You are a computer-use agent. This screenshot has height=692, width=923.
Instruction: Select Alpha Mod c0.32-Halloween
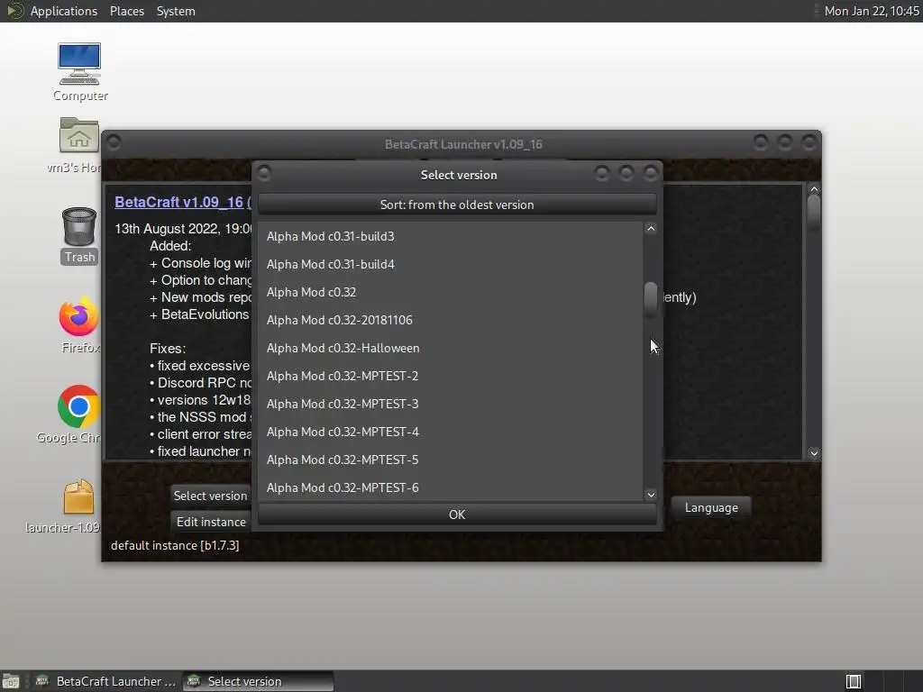[x=451, y=348]
